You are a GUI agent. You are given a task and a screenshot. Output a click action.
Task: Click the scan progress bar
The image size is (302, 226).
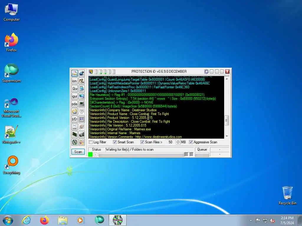pyautogui.click(x=141, y=154)
